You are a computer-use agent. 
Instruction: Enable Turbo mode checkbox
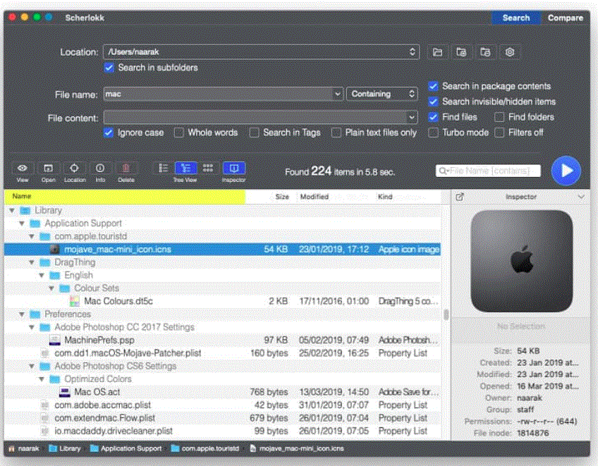point(433,133)
